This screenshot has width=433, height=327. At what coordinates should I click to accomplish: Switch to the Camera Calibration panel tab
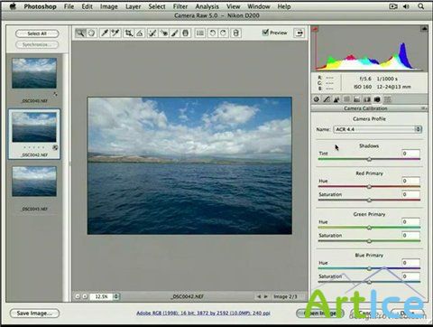pyautogui.click(x=377, y=99)
